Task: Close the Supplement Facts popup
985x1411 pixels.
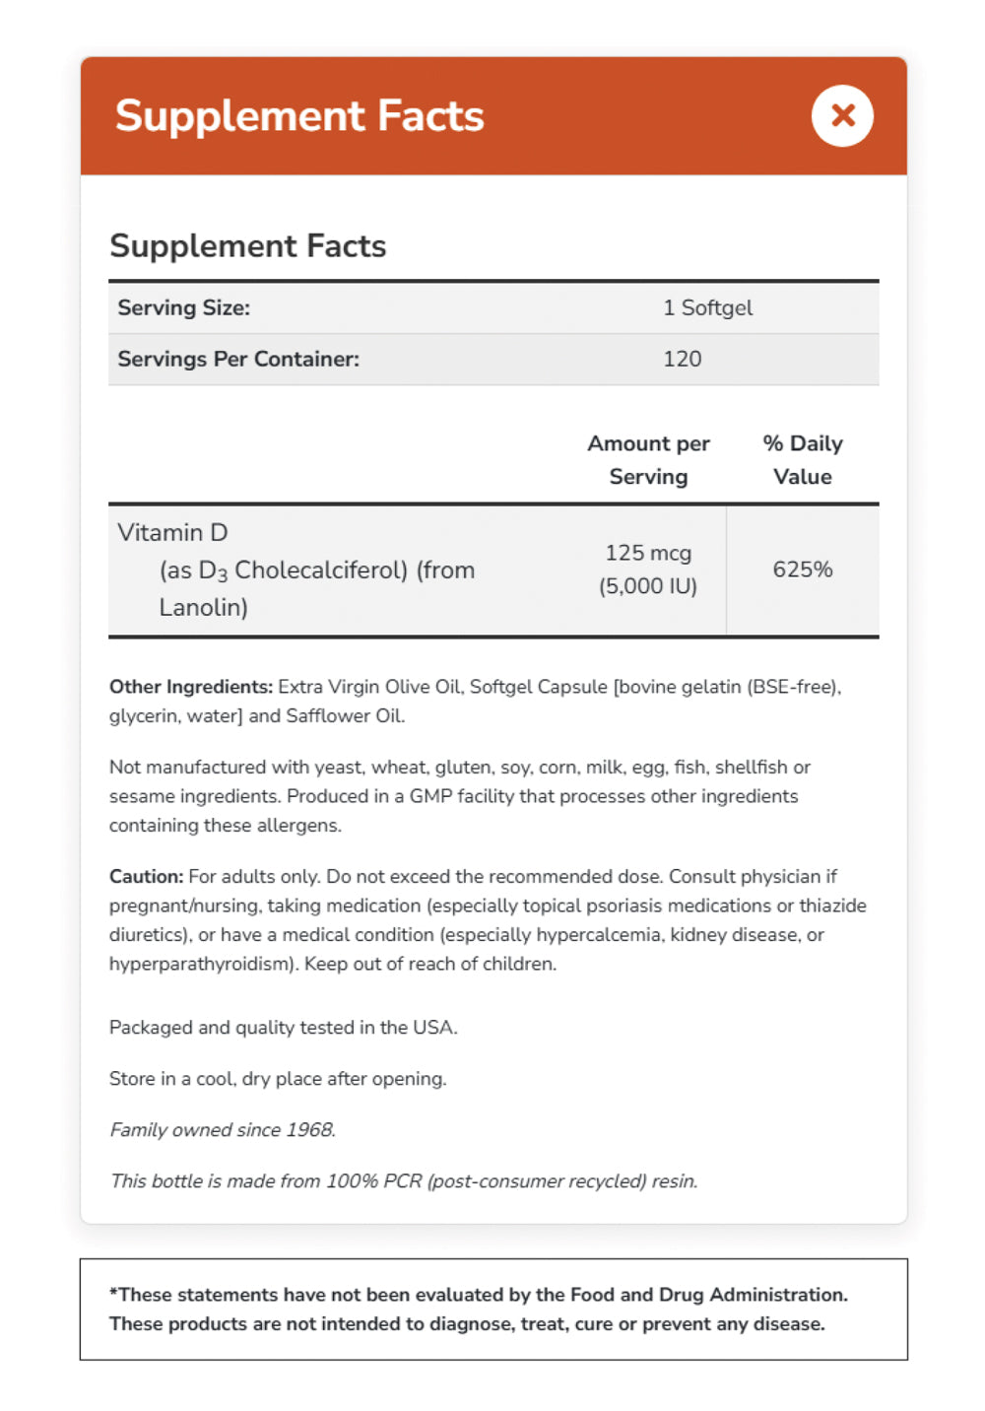Action: (x=841, y=116)
